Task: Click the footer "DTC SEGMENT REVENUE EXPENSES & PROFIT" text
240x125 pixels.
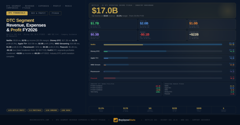Action: 81,120
